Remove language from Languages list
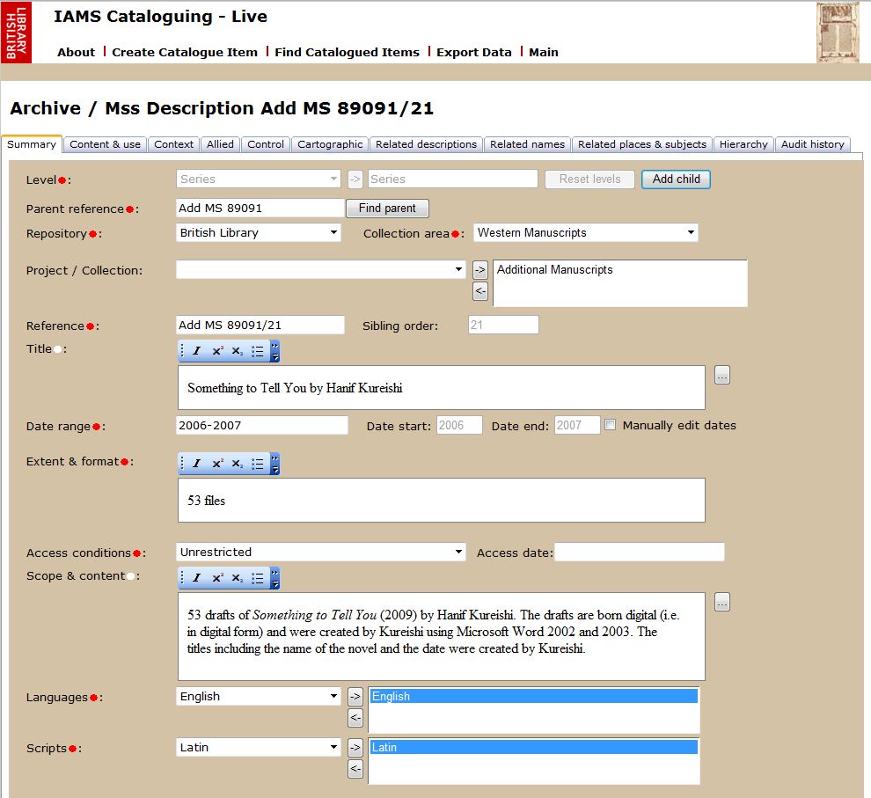This screenshot has width=871, height=798. click(355, 717)
